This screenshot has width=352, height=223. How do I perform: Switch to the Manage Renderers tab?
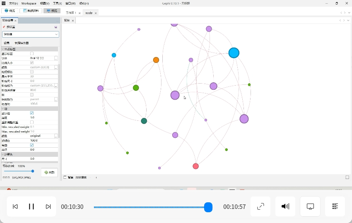coord(22,43)
